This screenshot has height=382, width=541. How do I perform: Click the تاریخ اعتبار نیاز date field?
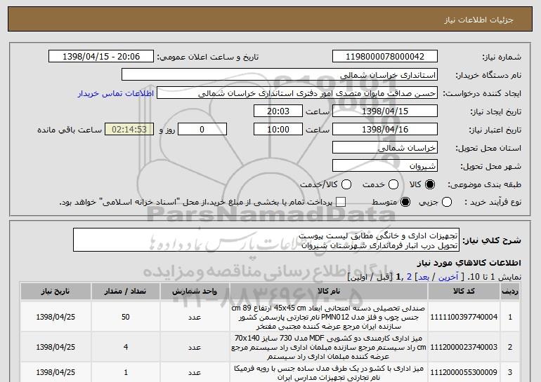(x=385, y=130)
